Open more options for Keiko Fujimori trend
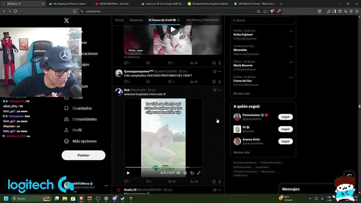The image size is (361, 203). click(291, 31)
